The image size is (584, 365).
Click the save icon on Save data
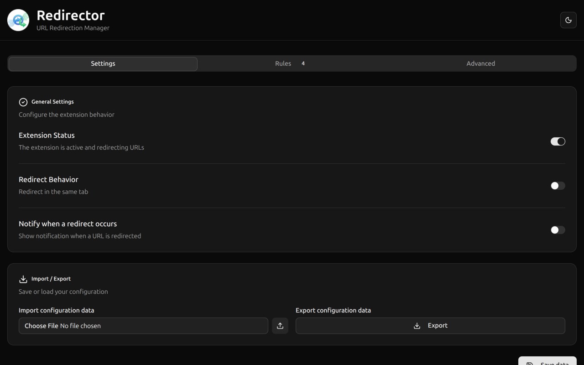pos(530,363)
